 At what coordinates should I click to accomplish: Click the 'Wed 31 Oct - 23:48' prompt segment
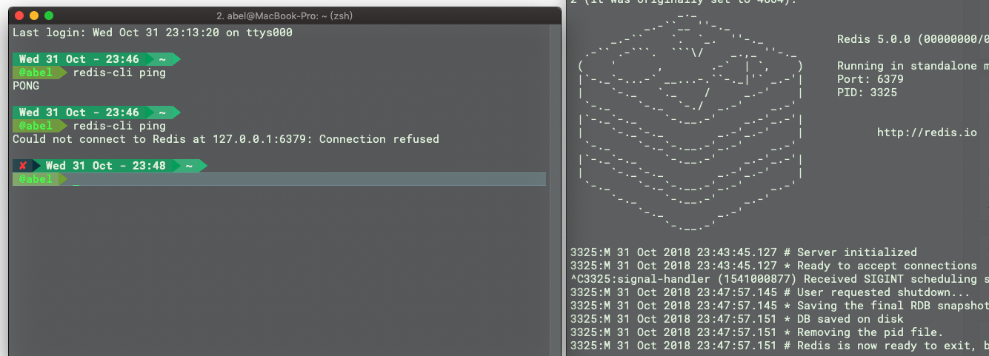106,166
